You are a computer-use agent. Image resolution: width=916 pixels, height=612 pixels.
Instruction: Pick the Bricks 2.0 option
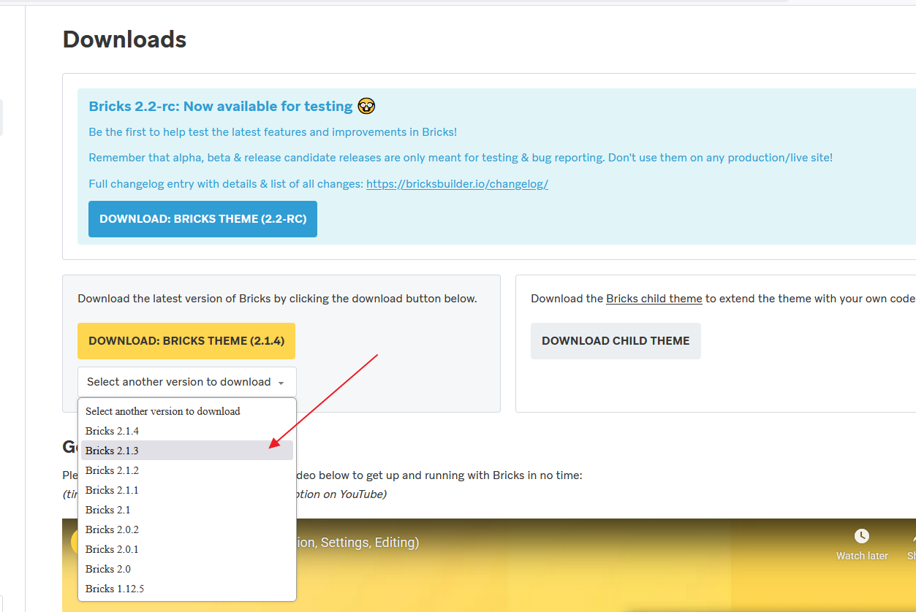click(107, 569)
